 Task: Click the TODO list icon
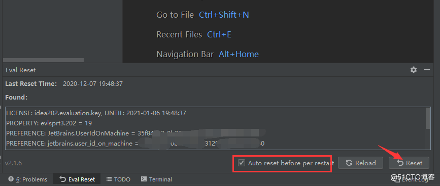tap(109, 179)
